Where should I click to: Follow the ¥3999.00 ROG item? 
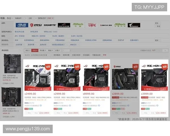coord(152,113)
